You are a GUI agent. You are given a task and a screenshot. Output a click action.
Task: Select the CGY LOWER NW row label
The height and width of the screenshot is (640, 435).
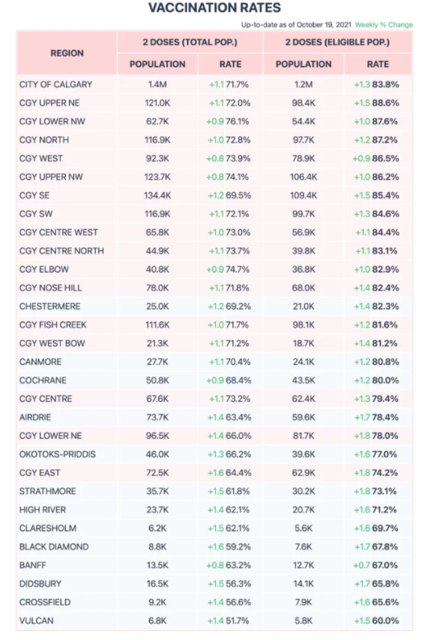tap(52, 121)
